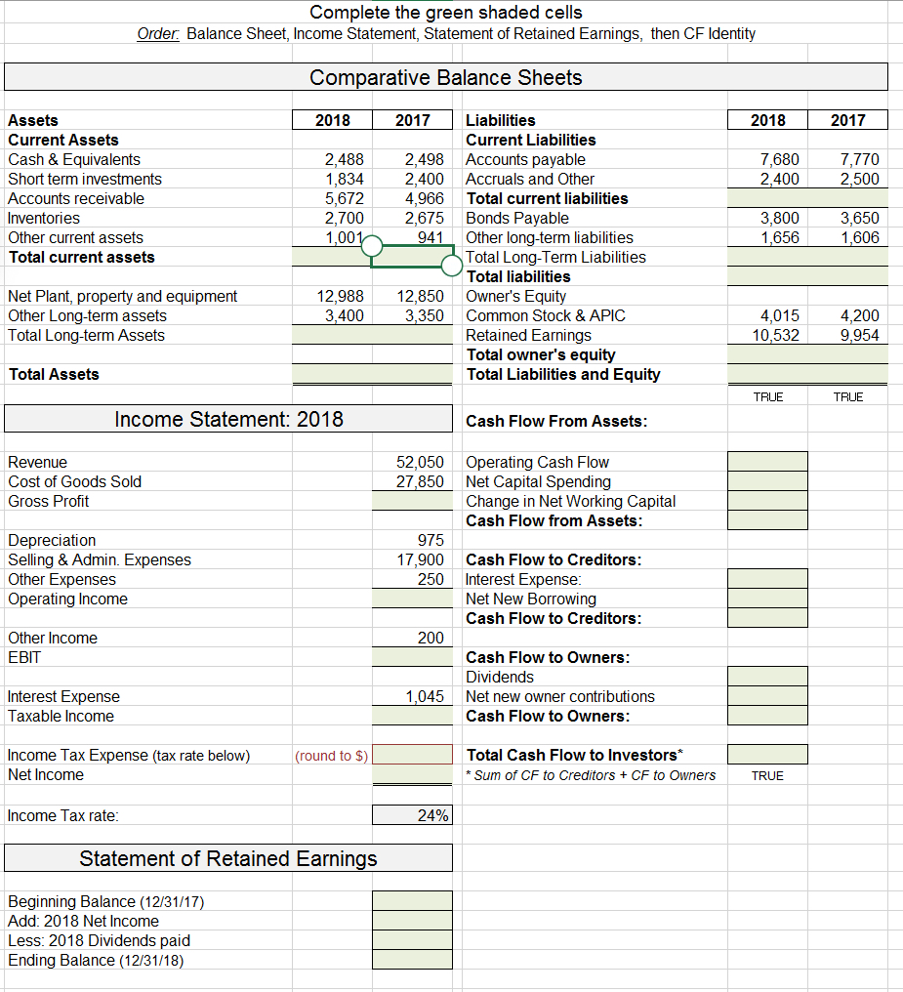This screenshot has height=992, width=903.
Task: Select the Income Tax Expense red-bordered cell
Action: click(x=410, y=755)
